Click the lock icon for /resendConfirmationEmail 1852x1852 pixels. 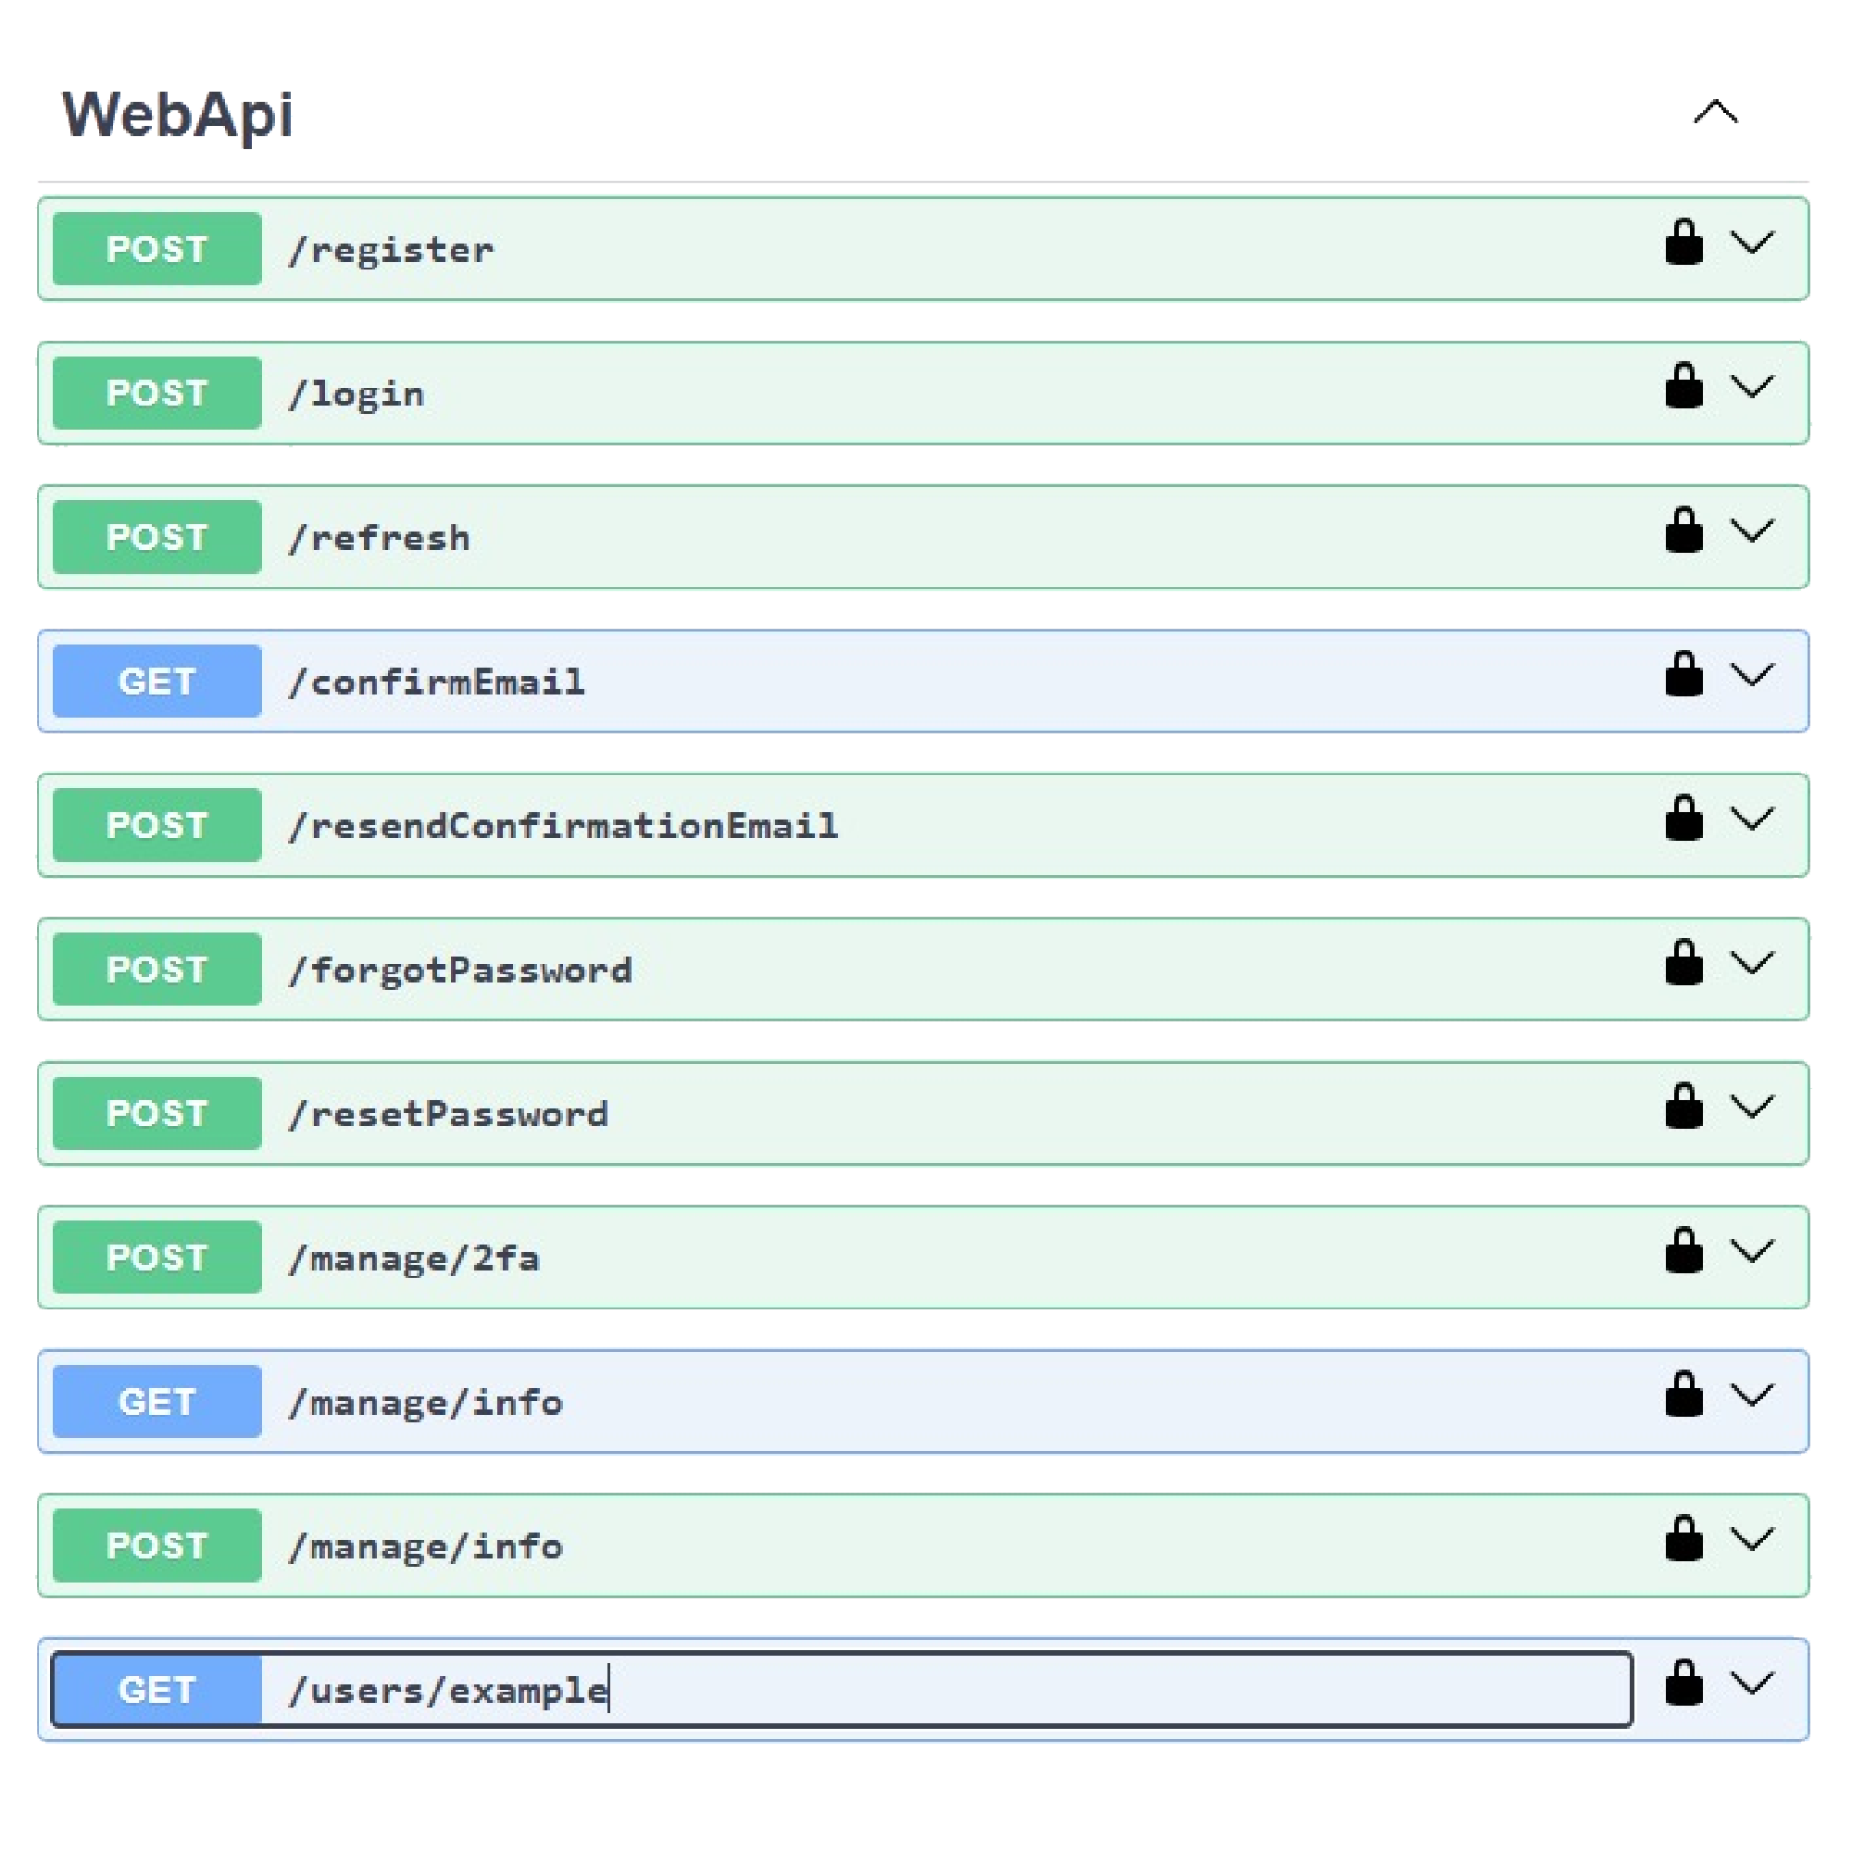coord(1683,819)
